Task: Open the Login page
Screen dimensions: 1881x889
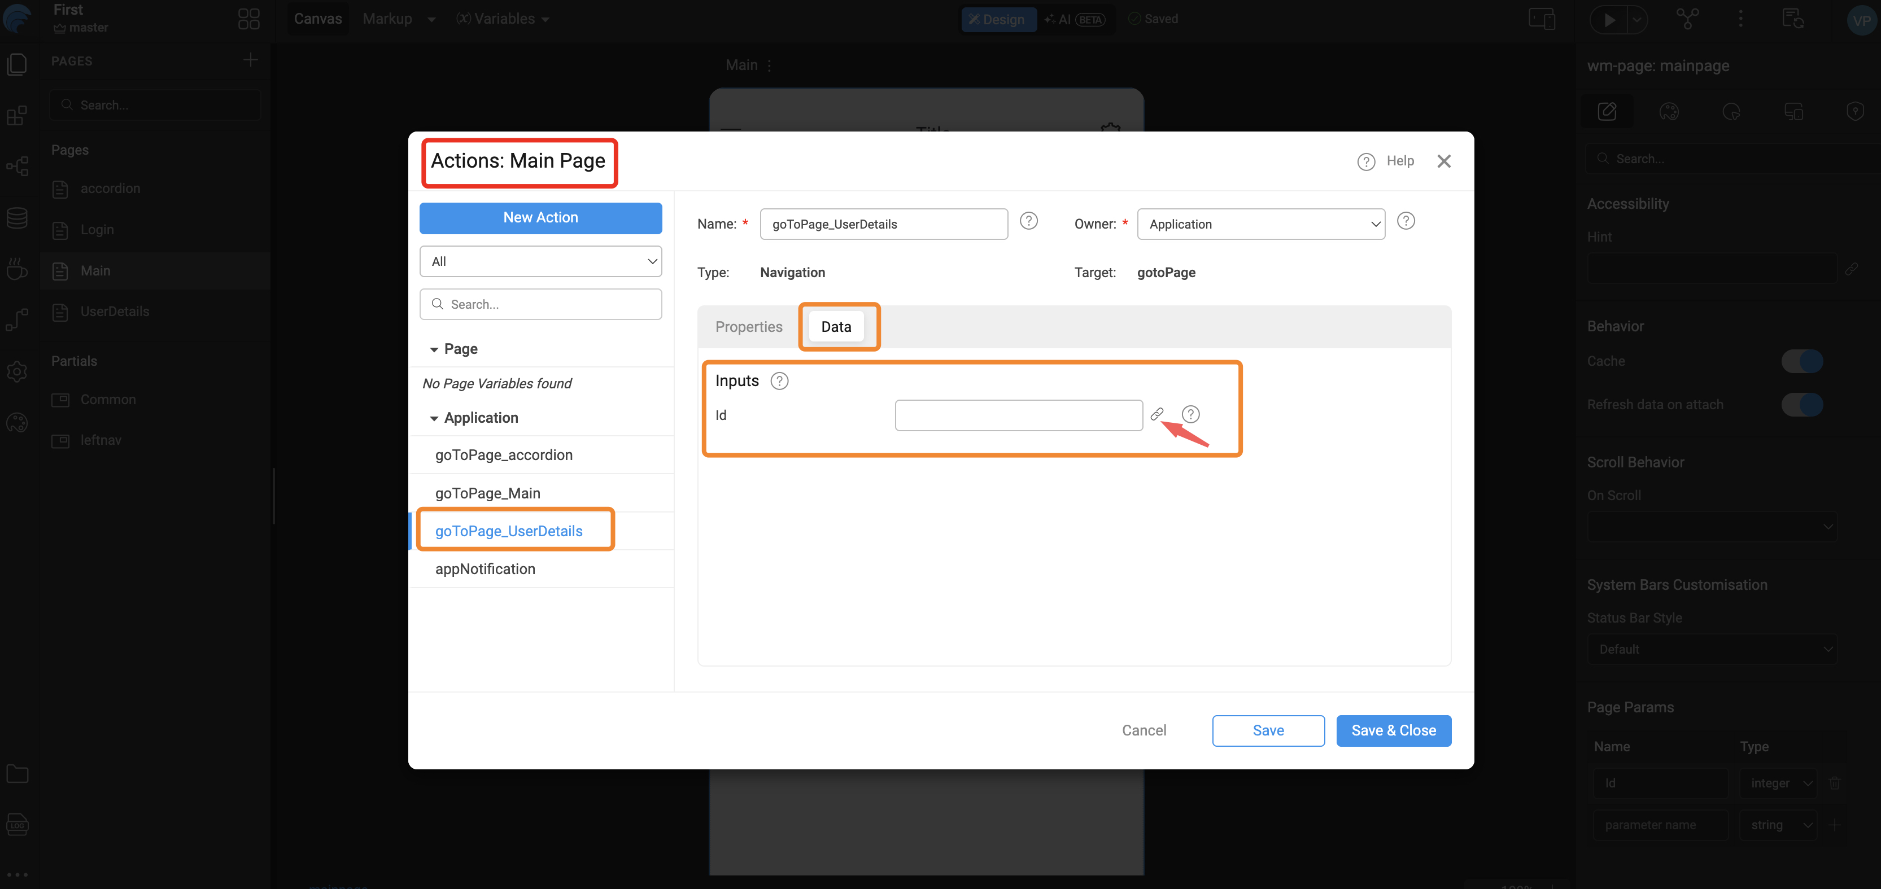Action: [x=155, y=230]
